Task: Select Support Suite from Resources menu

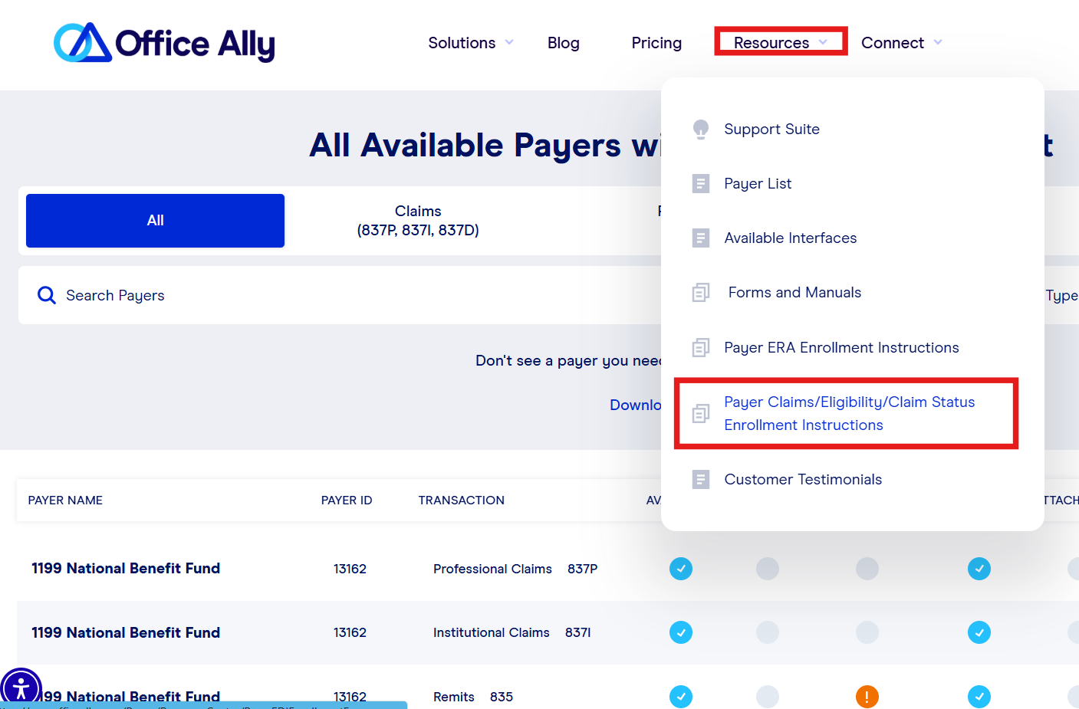Action: pos(771,129)
